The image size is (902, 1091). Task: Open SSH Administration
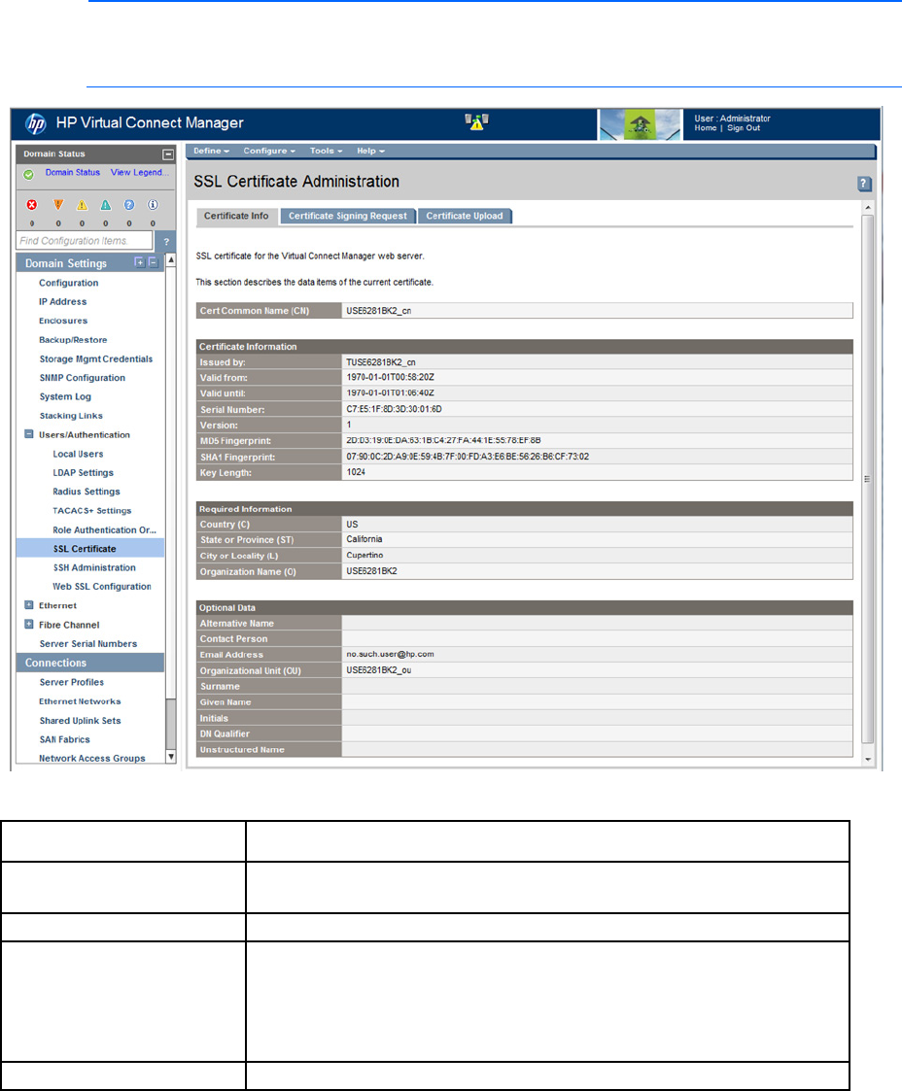coord(94,567)
